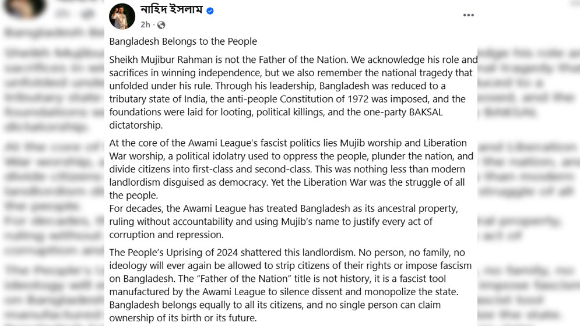Open the three-dots post options menu
Image resolution: width=580 pixels, height=326 pixels.
[468, 15]
